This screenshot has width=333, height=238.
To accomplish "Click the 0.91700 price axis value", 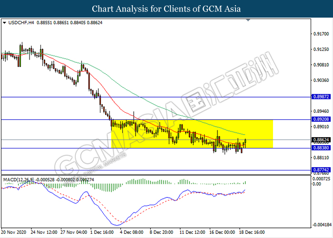I will click(x=321, y=34).
